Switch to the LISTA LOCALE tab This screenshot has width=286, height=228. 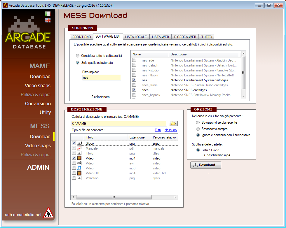(136, 37)
